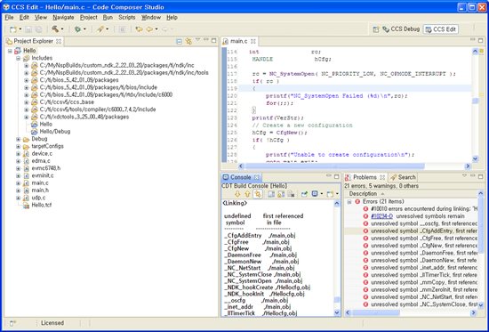489x332 pixels.
Task: Select evmc6748.h in Project Explorer
Action: (x=46, y=168)
